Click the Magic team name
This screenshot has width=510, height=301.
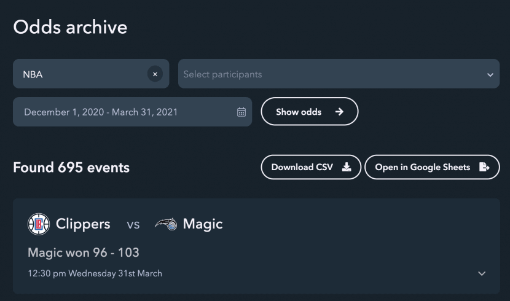[203, 224]
